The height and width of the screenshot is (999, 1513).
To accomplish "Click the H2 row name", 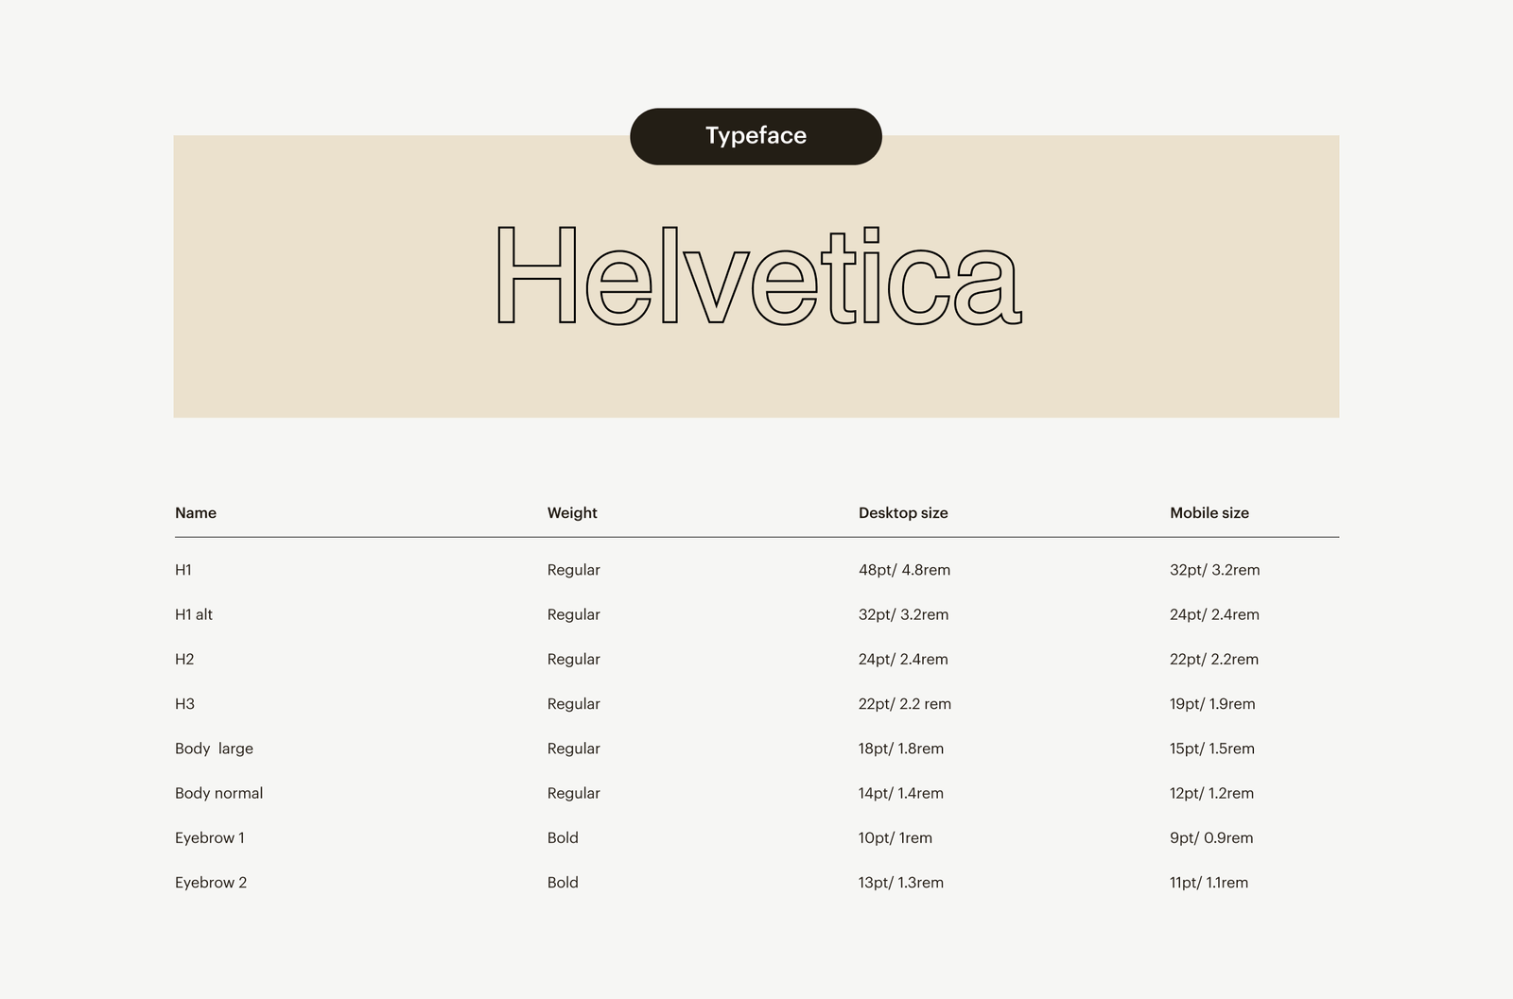I will (x=184, y=659).
